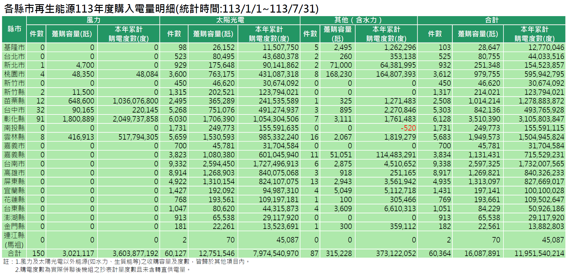Click the 縣市 column header
The height and width of the screenshot is (277, 570).
click(x=14, y=29)
